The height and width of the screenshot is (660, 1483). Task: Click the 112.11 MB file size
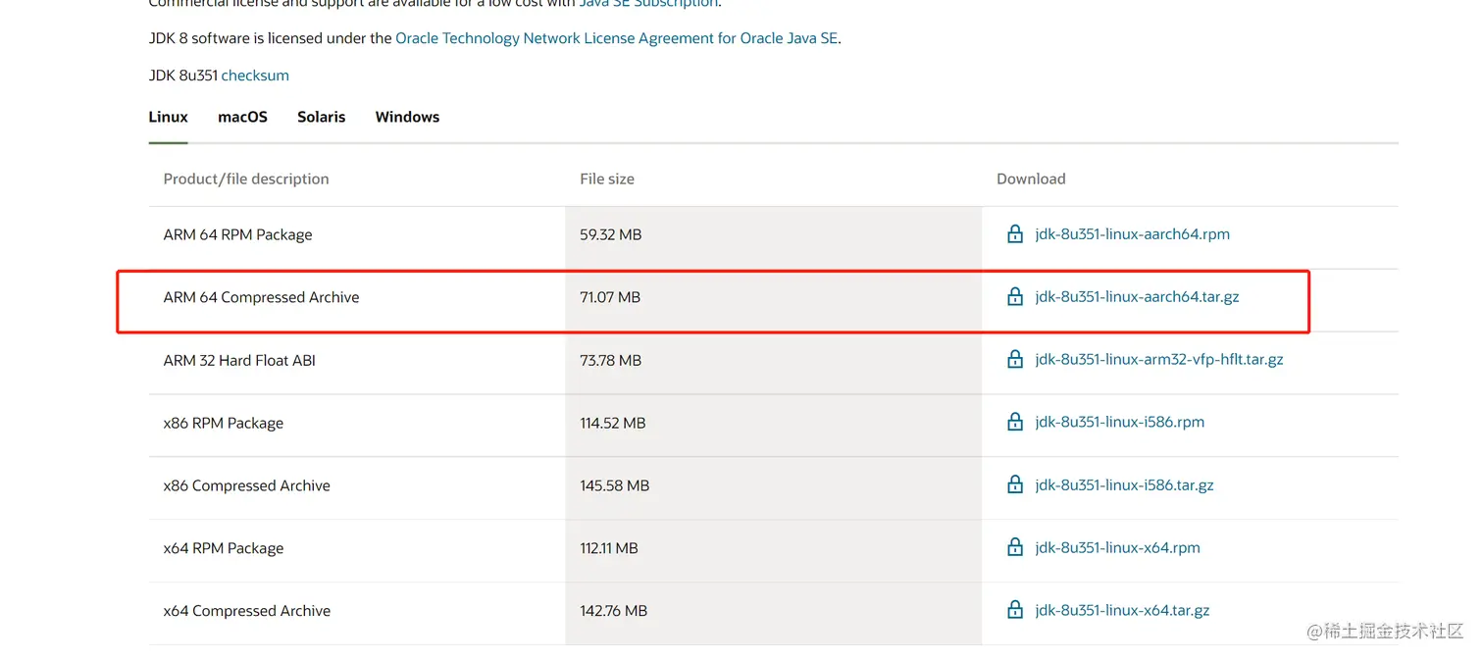tap(608, 548)
